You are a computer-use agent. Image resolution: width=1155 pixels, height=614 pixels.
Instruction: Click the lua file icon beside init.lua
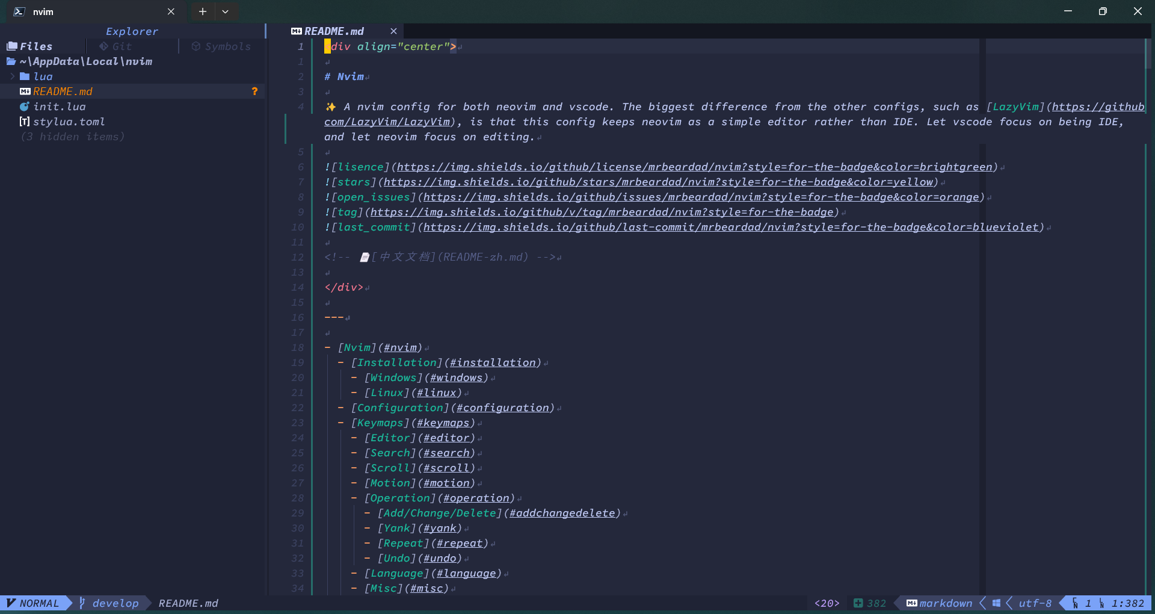click(25, 107)
